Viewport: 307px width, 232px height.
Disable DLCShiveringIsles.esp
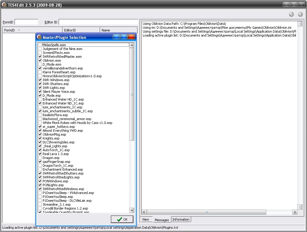pos(40,142)
